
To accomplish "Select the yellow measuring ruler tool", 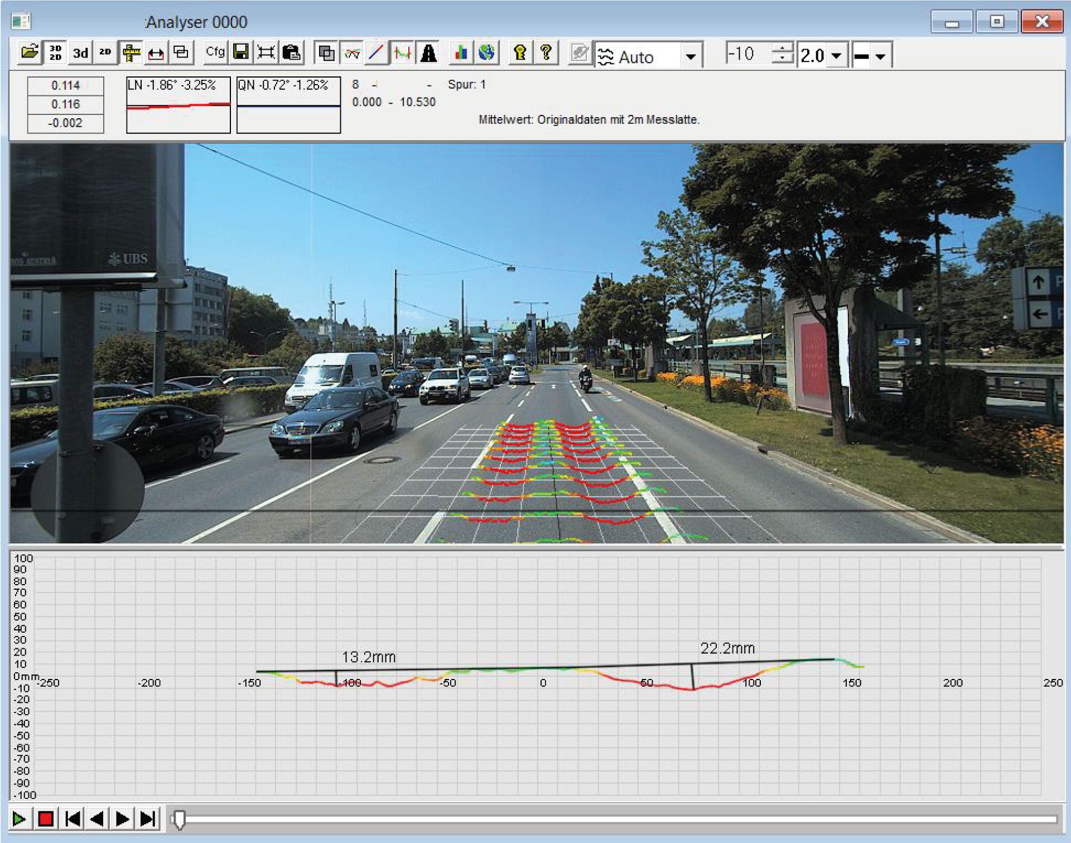I will click(131, 53).
